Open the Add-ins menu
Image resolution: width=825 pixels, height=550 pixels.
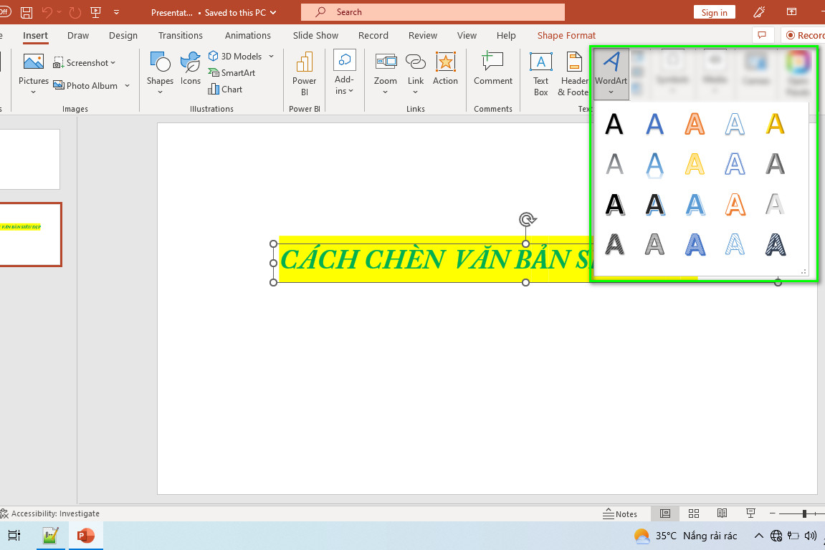(344, 74)
